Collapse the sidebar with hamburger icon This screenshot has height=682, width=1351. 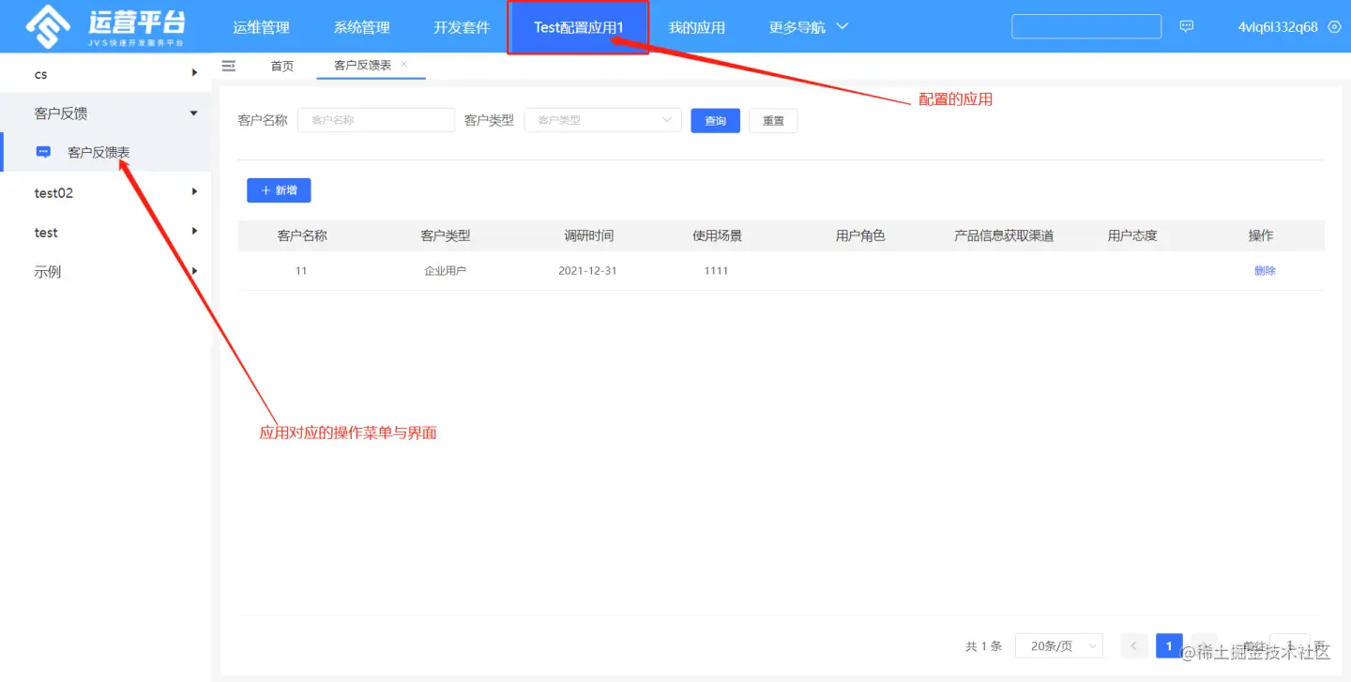[x=228, y=65]
